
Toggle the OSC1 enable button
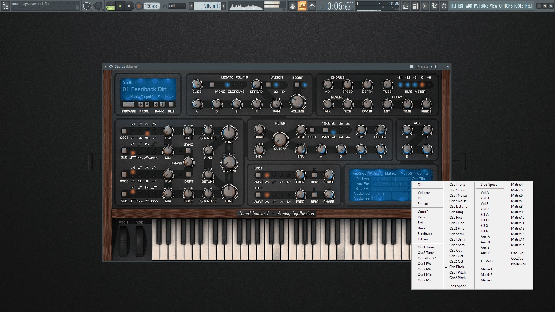[124, 131]
